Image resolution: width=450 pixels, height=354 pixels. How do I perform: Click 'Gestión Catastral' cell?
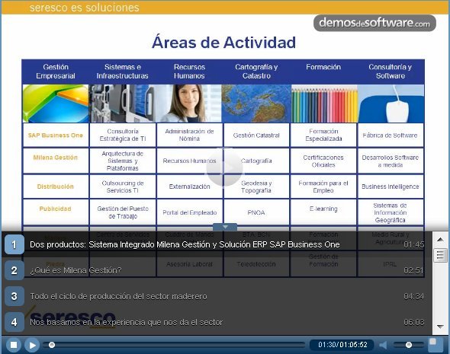click(x=256, y=136)
